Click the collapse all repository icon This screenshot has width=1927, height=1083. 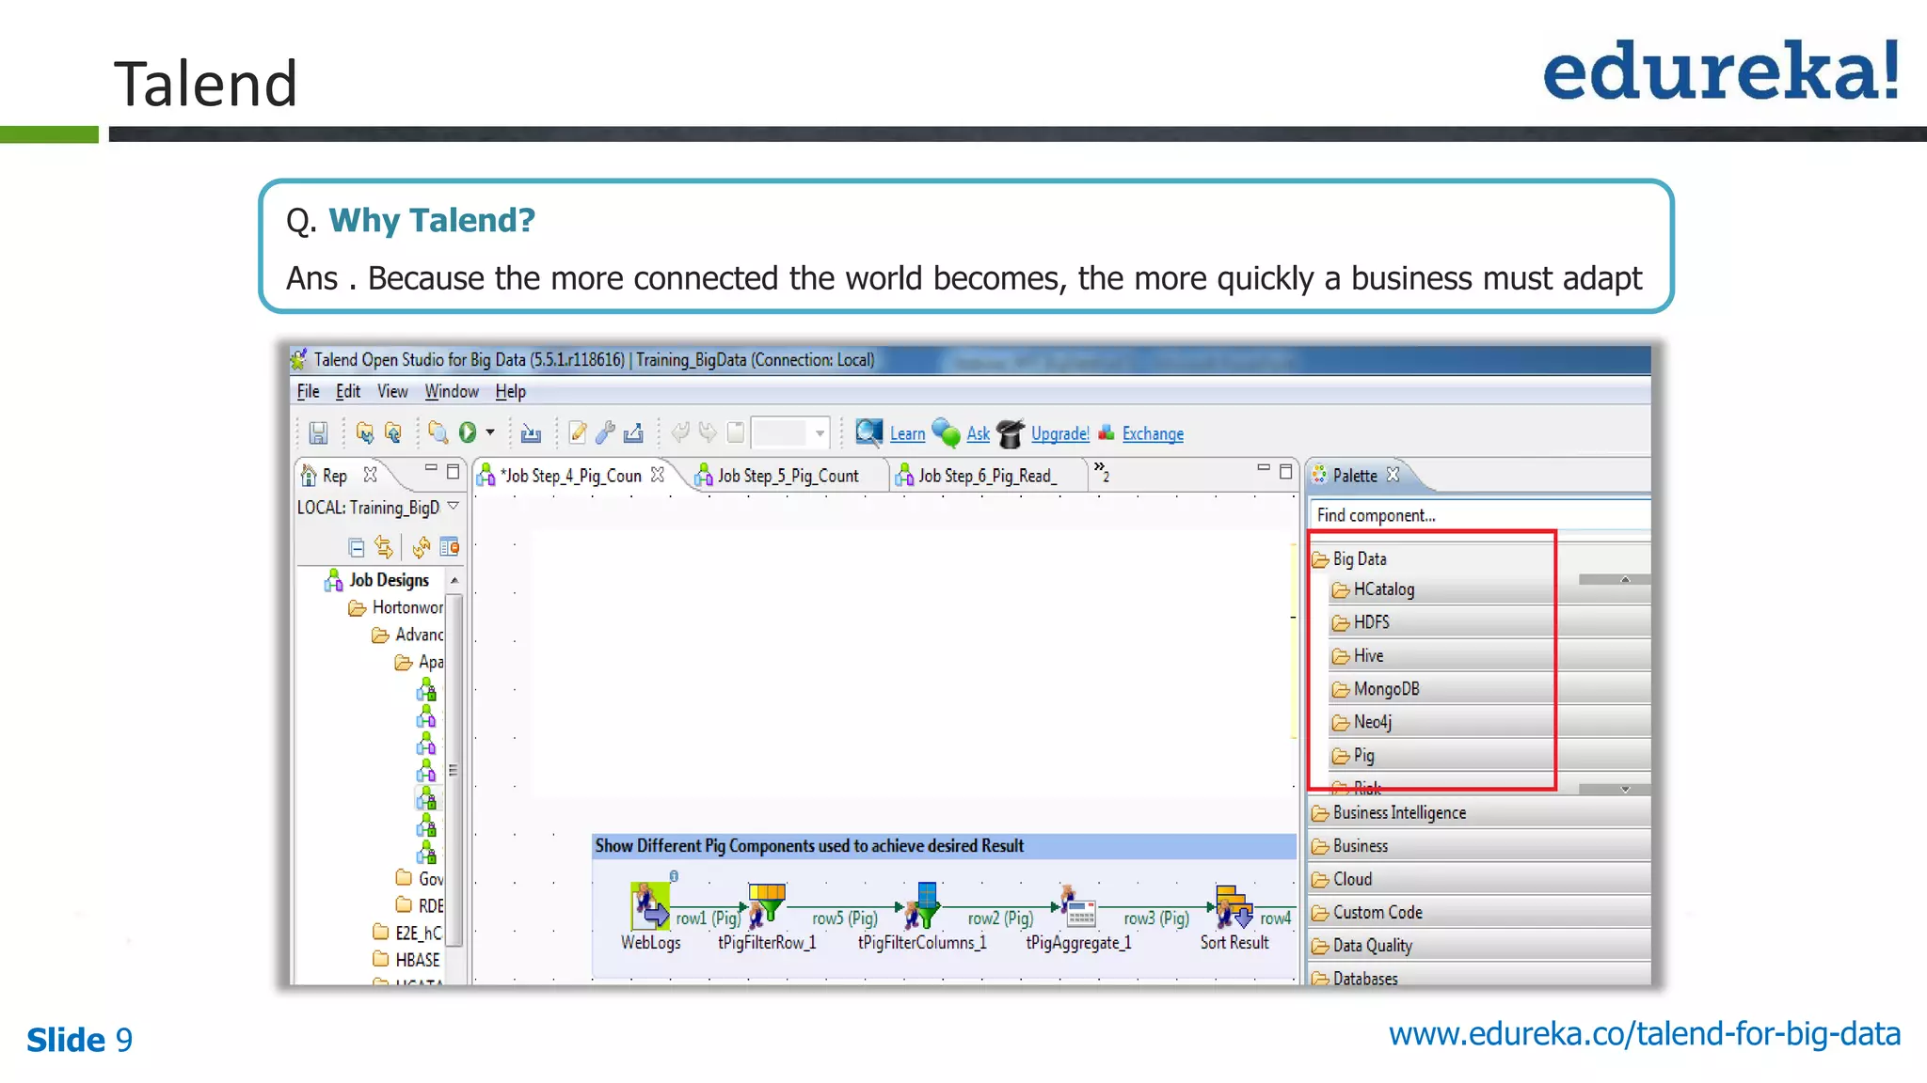[356, 547]
